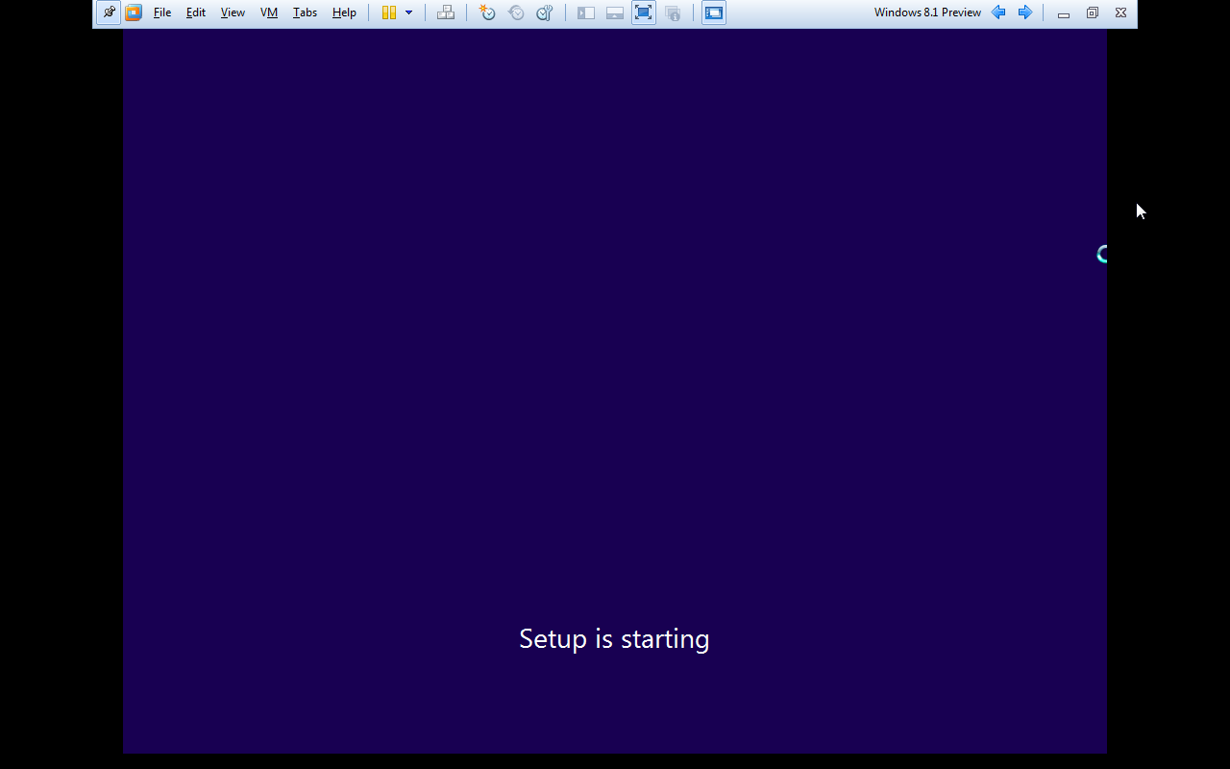
Task: Click the console view icon
Action: click(x=714, y=12)
